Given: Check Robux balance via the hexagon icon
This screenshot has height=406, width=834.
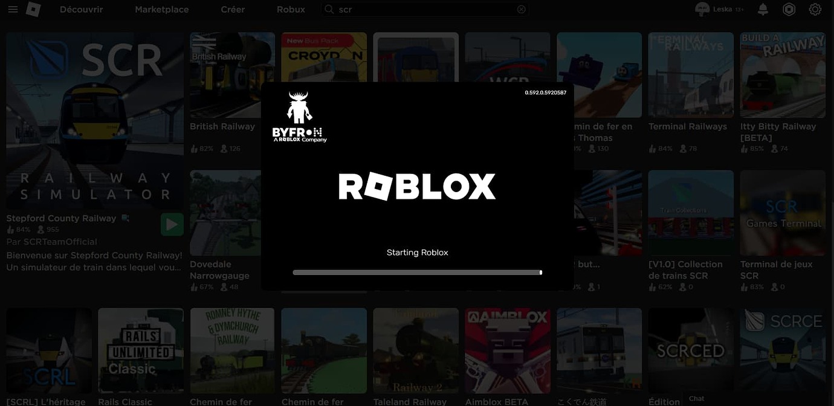Looking at the screenshot, I should (788, 9).
